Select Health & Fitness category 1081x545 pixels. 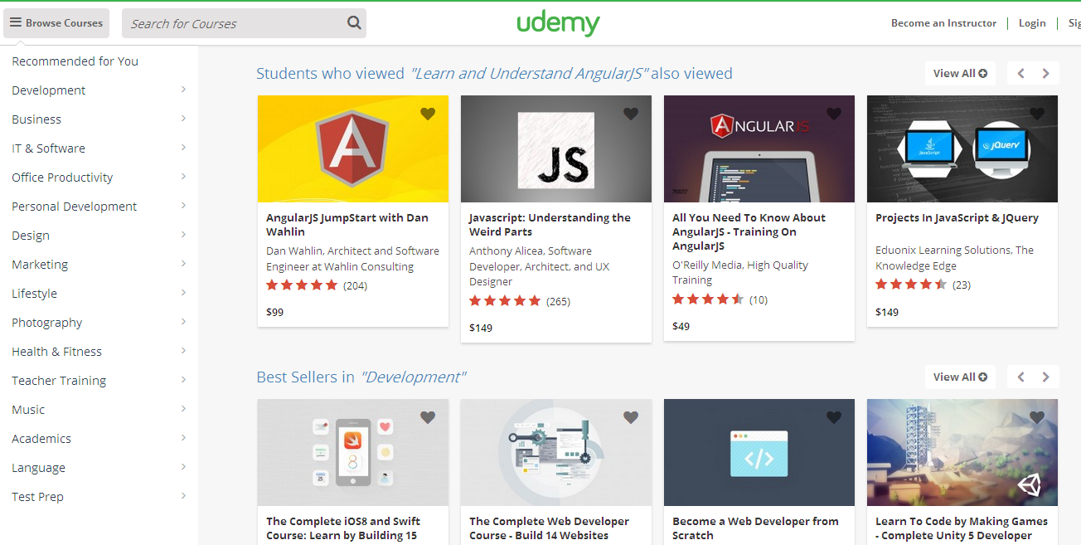click(56, 352)
